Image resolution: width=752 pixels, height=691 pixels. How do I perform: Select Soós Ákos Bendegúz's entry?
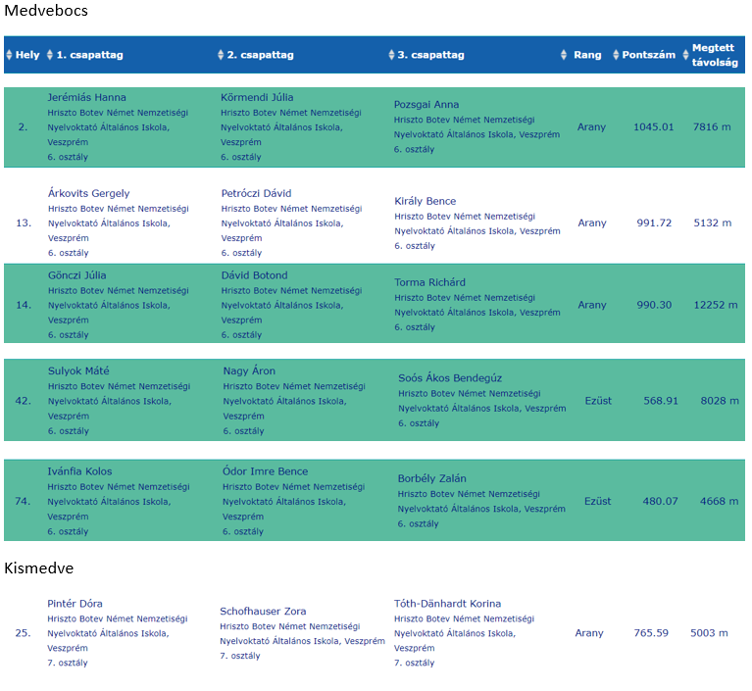click(x=450, y=378)
